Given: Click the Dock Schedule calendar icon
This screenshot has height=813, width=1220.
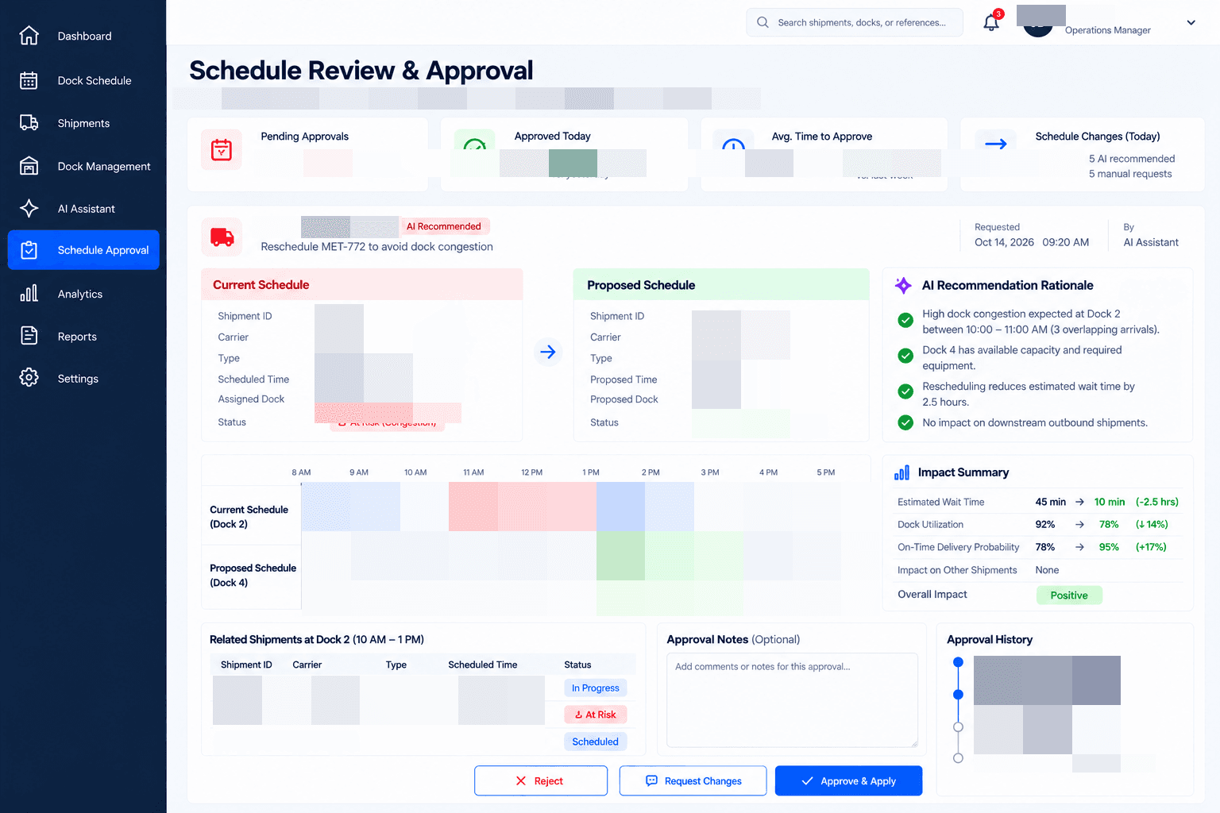Looking at the screenshot, I should coord(29,80).
